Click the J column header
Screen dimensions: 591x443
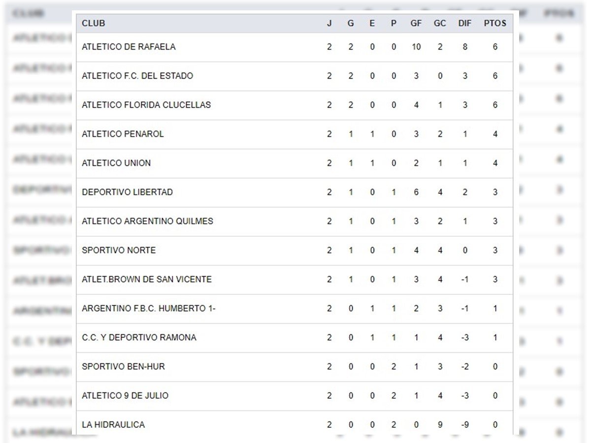[x=329, y=23]
